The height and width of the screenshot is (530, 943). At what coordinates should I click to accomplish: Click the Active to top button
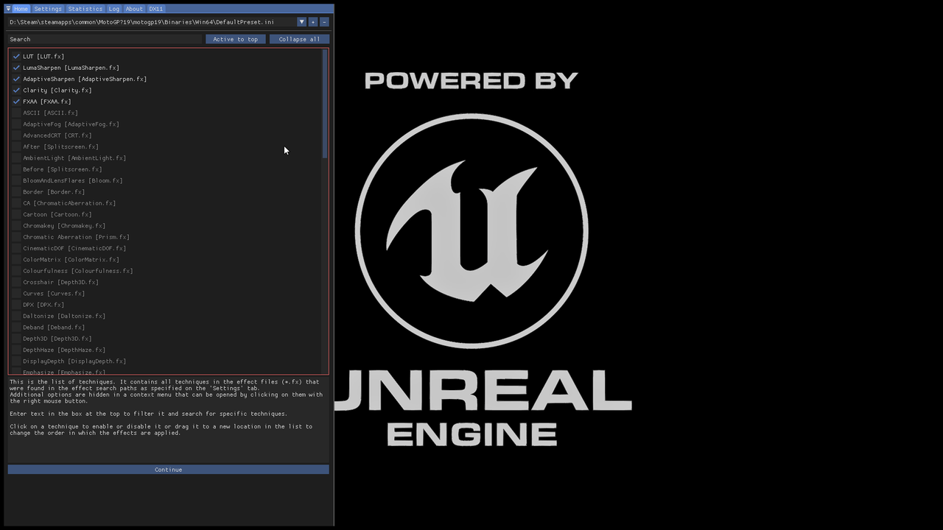pos(236,39)
